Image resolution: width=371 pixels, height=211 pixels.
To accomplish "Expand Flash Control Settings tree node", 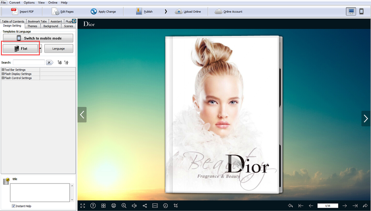I will click(x=3, y=78).
